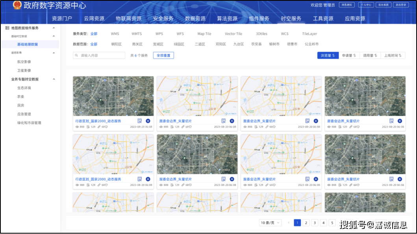Select 农委 in the sidebar

(21, 97)
